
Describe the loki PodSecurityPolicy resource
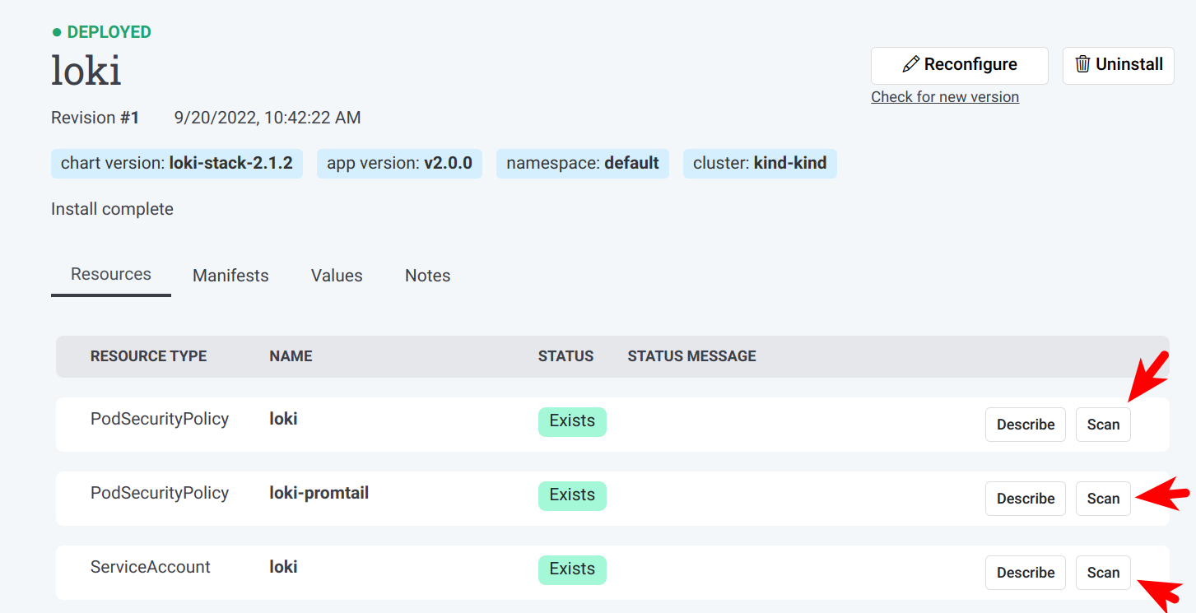1025,425
